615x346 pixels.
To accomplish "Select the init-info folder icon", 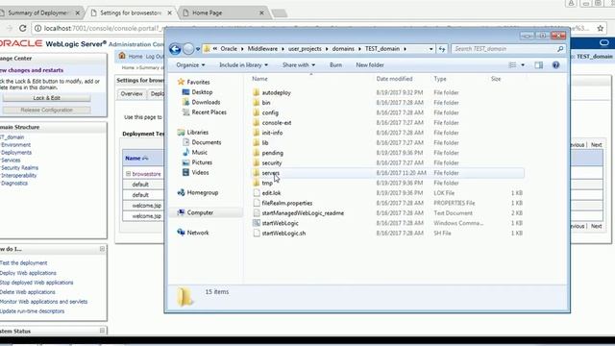I will tap(257, 133).
